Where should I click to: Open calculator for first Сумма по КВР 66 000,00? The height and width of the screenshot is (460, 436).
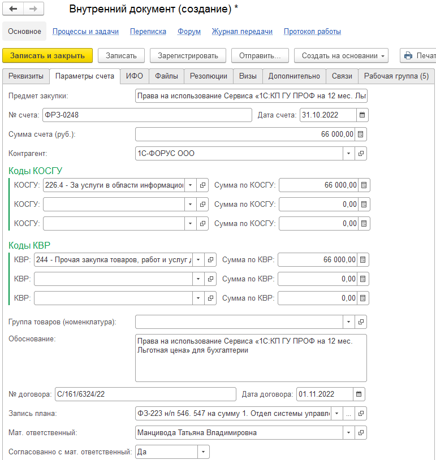362,259
